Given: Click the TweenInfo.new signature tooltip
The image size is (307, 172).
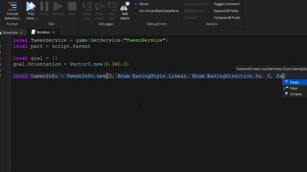Looking at the screenshot, I should pos(271,69).
